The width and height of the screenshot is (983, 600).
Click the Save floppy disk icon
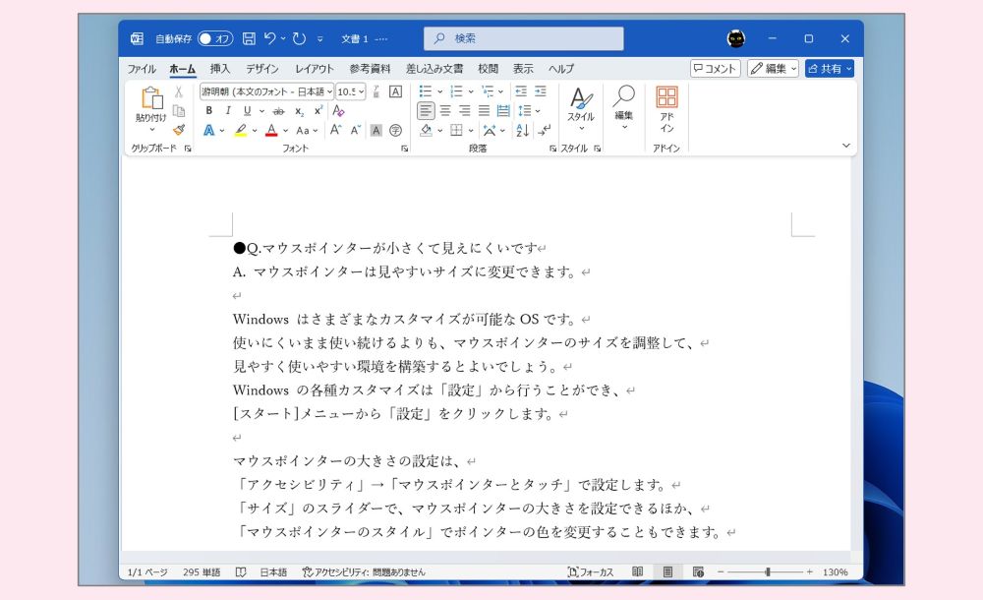click(249, 39)
